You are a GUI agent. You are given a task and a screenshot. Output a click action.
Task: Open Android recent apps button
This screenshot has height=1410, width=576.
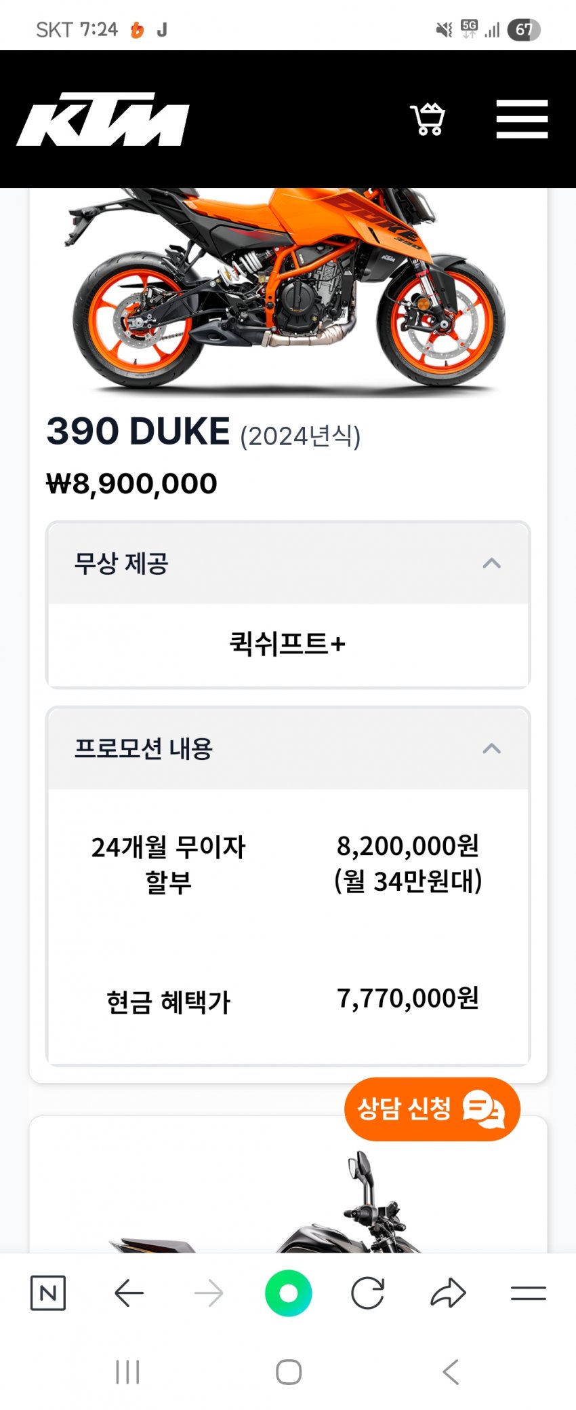pyautogui.click(x=127, y=1371)
